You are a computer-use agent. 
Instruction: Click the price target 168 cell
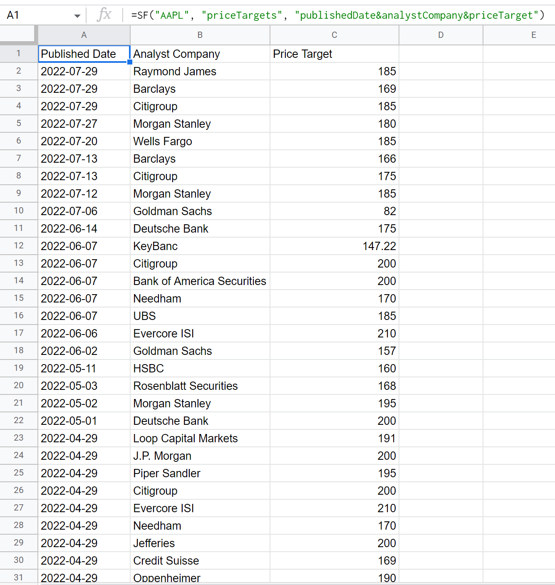tap(334, 386)
